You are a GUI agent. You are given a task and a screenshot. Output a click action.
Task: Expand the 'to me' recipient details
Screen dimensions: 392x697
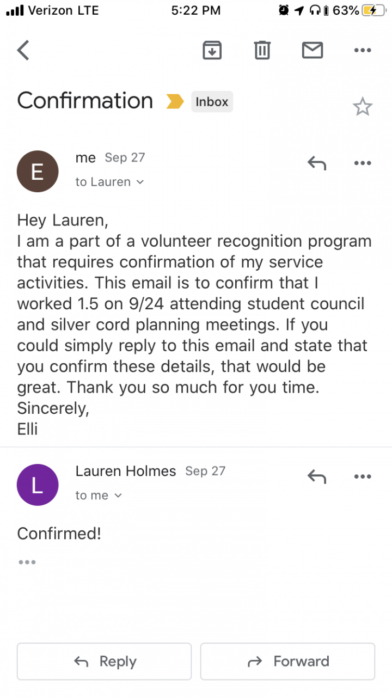click(99, 496)
